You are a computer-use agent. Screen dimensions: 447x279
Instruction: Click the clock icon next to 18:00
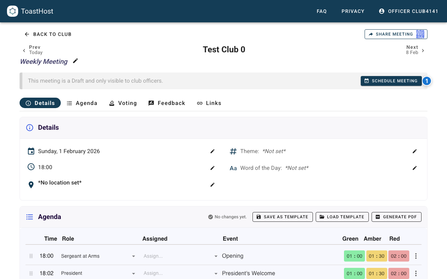click(31, 167)
